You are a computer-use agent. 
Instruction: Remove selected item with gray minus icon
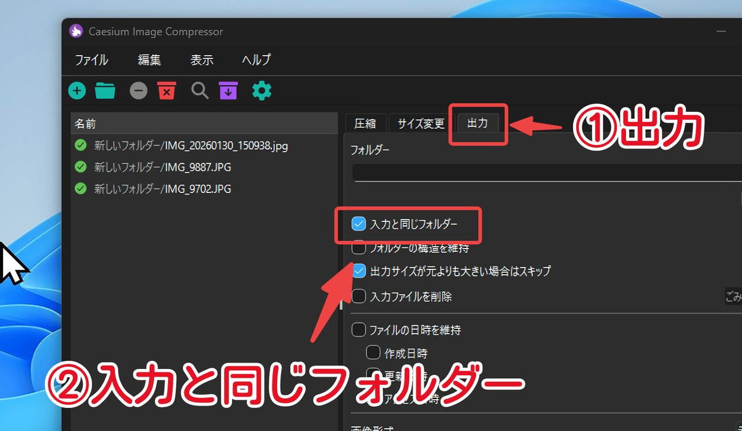[139, 91]
